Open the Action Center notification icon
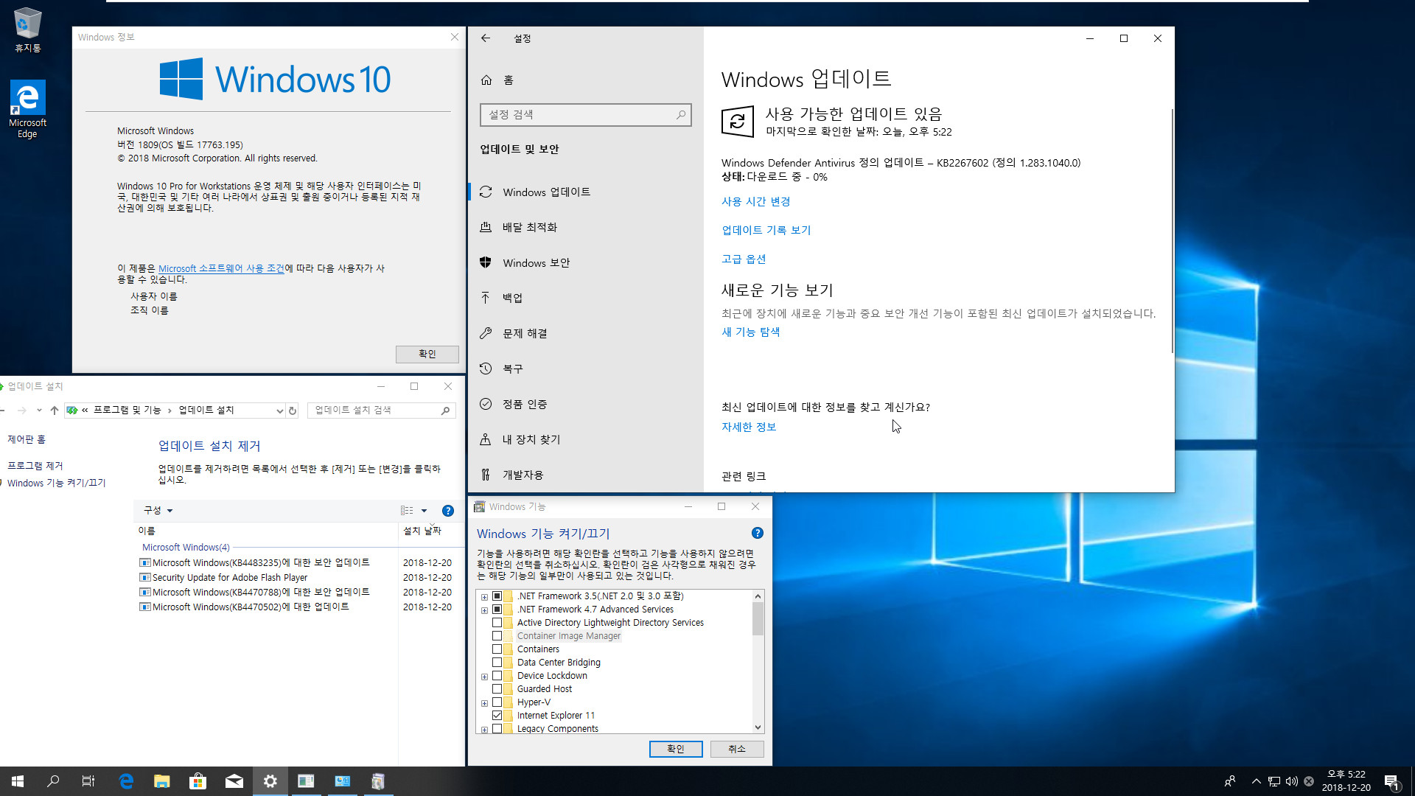Screen dimensions: 1415x796 tap(1391, 781)
